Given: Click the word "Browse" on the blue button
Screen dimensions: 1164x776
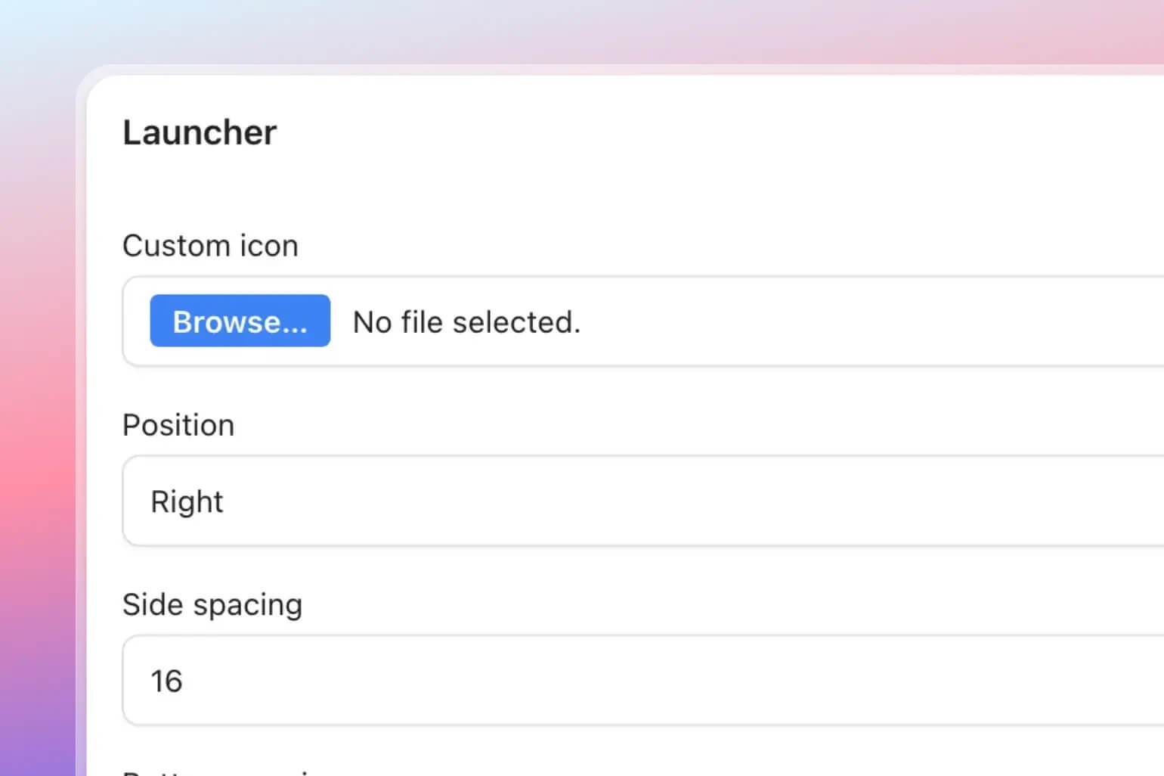Looking at the screenshot, I should coord(227,321).
